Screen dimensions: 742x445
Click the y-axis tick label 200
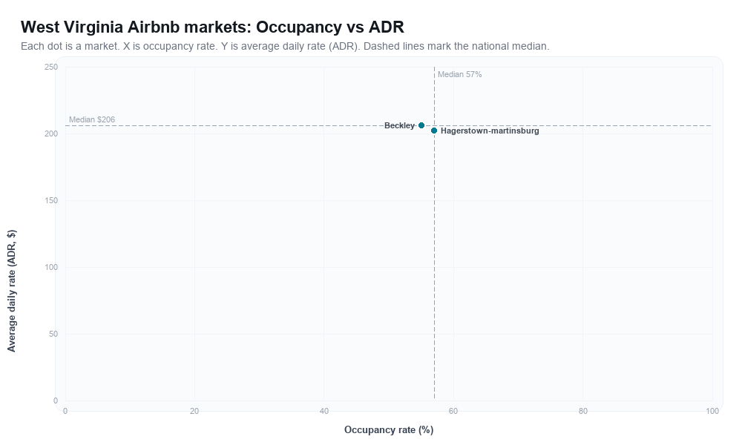click(x=51, y=133)
